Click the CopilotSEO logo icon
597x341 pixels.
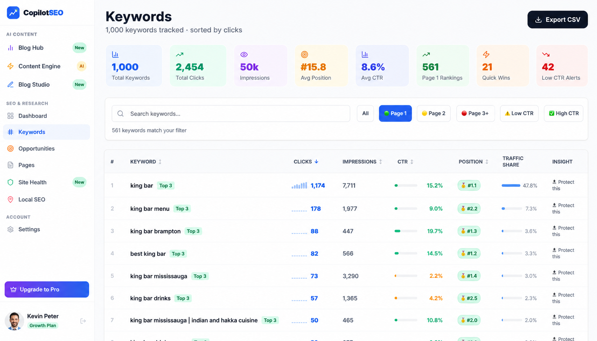coord(13,13)
